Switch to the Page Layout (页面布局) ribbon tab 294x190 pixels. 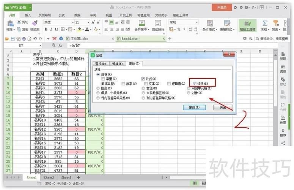click(x=45, y=15)
